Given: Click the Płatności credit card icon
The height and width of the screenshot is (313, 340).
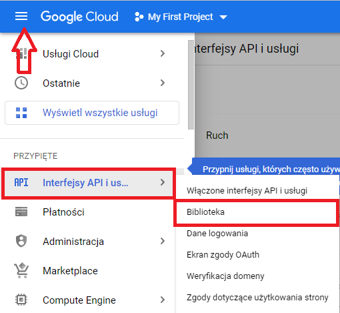Looking at the screenshot, I should [21, 212].
